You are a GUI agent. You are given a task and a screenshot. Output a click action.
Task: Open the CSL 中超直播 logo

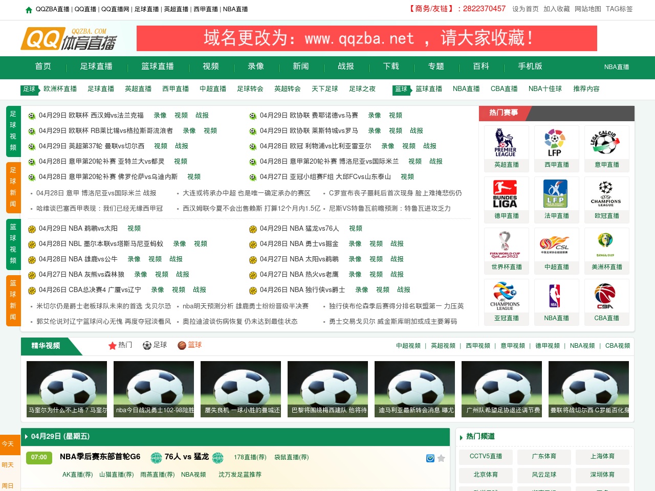[x=556, y=245]
